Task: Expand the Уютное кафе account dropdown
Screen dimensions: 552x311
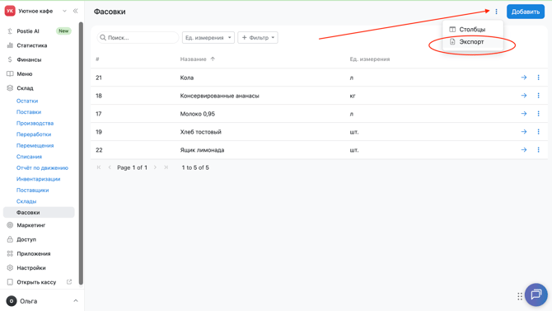Action: coord(64,11)
